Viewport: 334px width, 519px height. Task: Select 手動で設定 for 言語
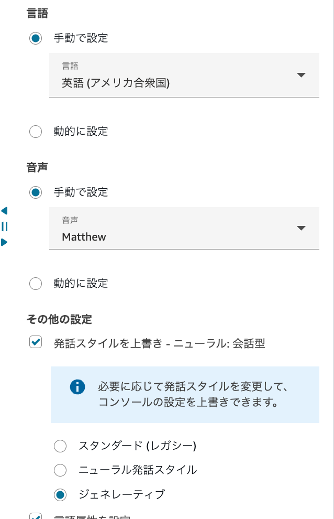coord(36,38)
